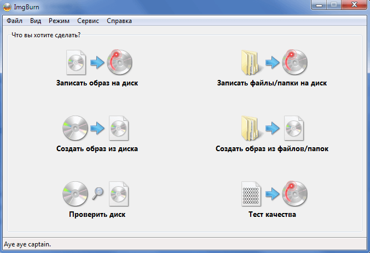Select the "Записать файлы/папки на диск" text label
The image size is (370, 253).
point(272,84)
